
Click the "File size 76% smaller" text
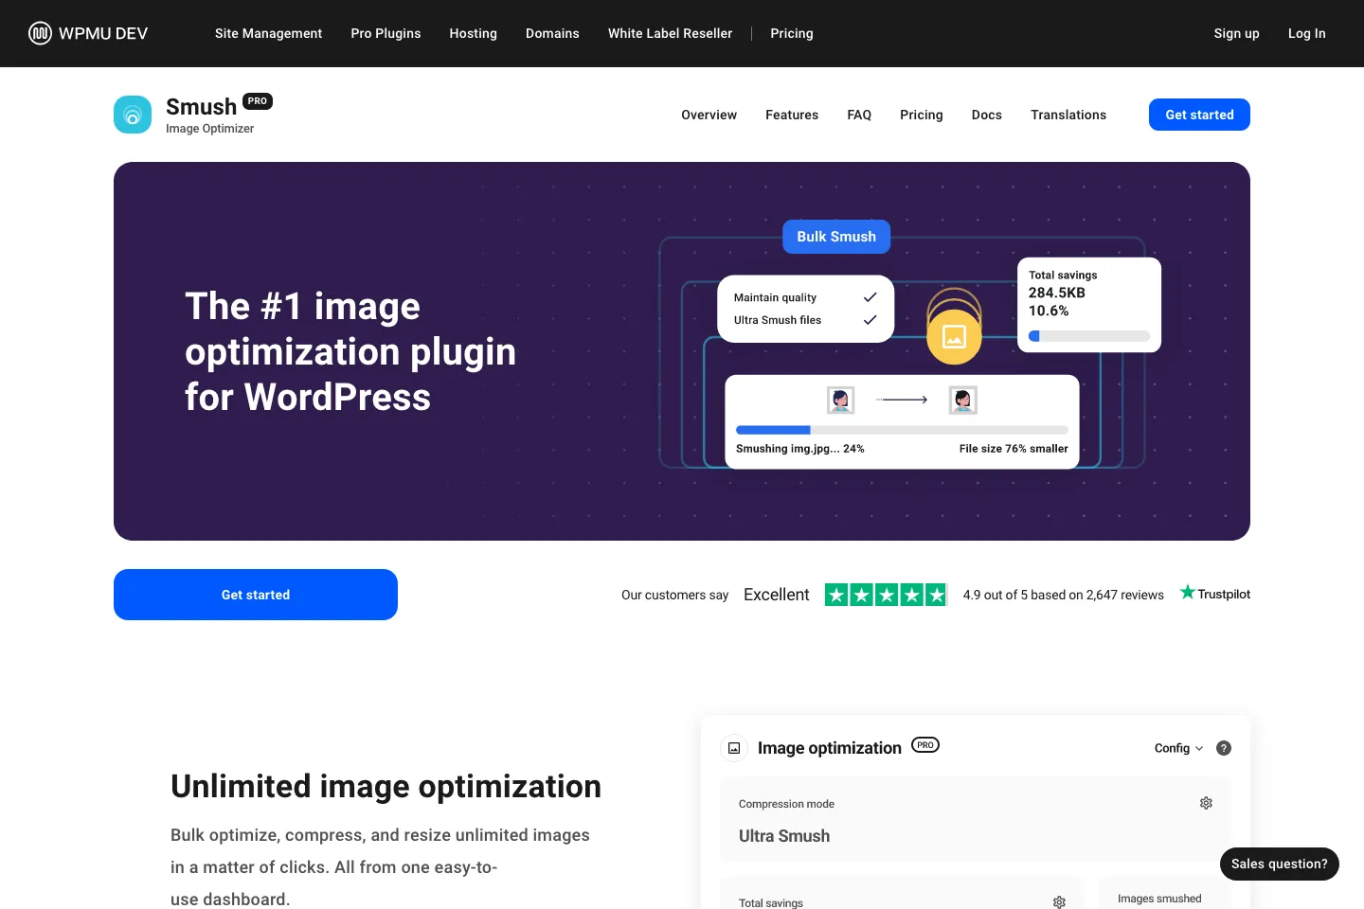tap(1014, 449)
